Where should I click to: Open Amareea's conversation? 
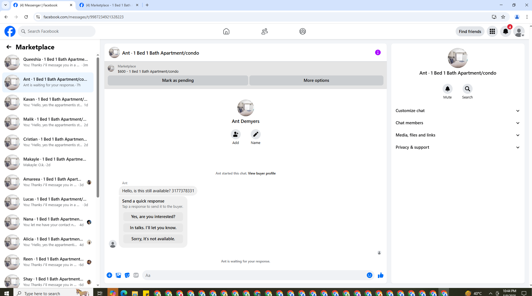coord(48,182)
